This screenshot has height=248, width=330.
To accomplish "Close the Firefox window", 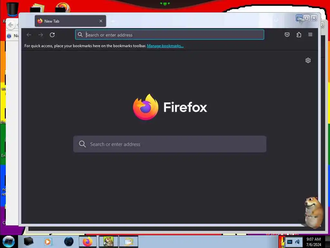I will coord(314,18).
